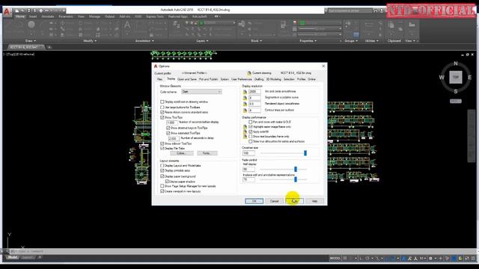Click the Help button in Options dialog
Viewport: 479px width, 269px height.
314,201
